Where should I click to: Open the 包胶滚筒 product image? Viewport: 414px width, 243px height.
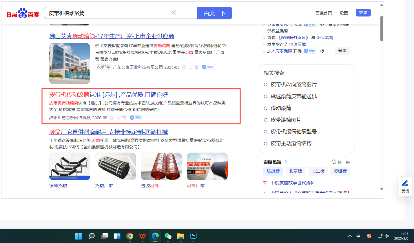pos(161,166)
